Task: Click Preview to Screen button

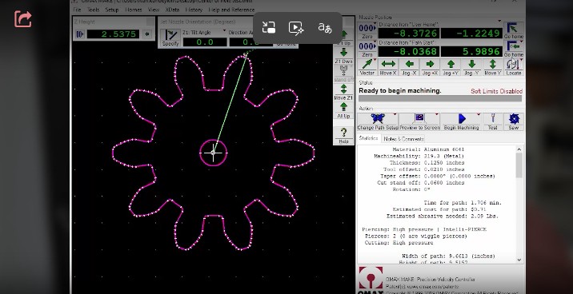Action: click(419, 121)
